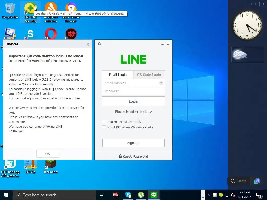267x200 pixels.
Task: Open ESET Banking & Payment desktop icon
Action: (10, 168)
